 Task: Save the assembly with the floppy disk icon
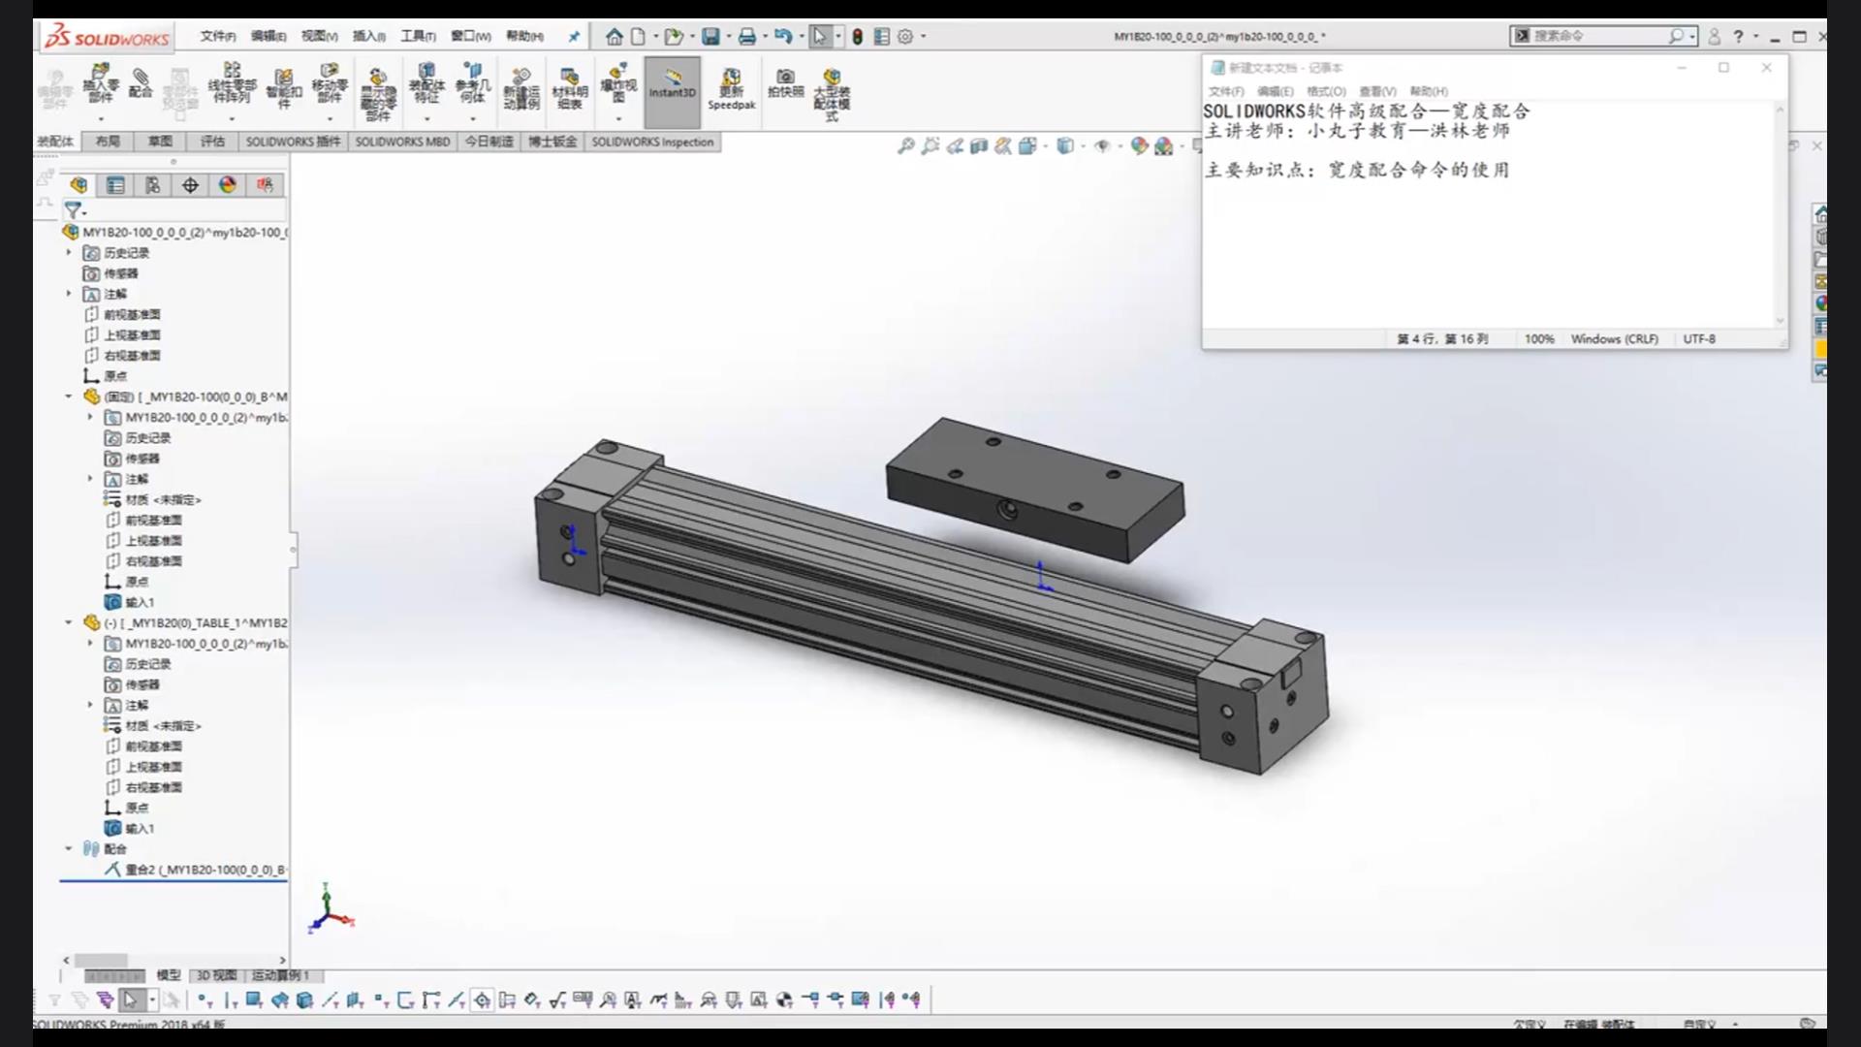pos(710,37)
